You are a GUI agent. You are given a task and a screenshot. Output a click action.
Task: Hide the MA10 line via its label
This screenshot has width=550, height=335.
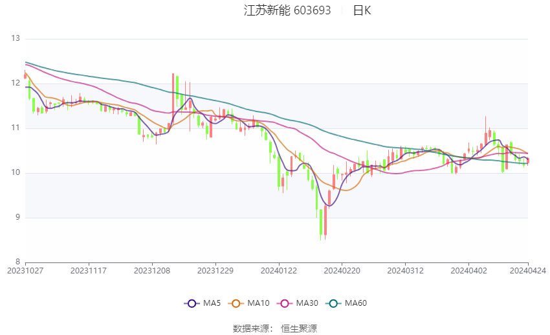coord(258,303)
